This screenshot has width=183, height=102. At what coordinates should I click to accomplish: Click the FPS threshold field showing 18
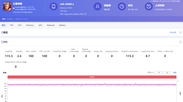click(159, 73)
